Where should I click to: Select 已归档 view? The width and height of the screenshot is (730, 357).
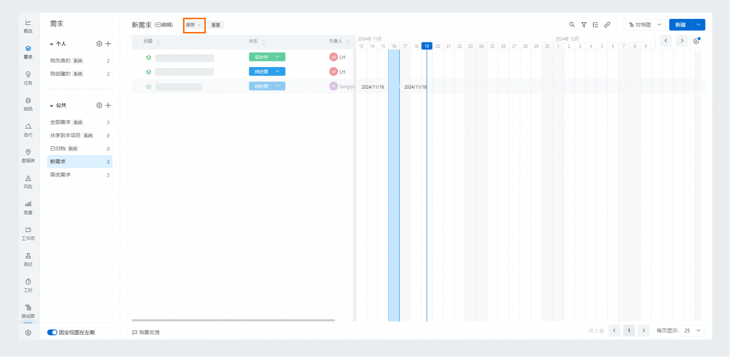point(80,149)
